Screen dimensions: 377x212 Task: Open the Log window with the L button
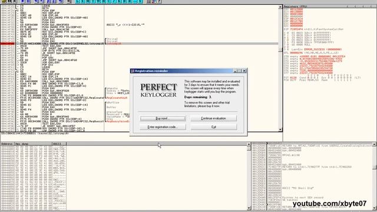click(78, 1)
